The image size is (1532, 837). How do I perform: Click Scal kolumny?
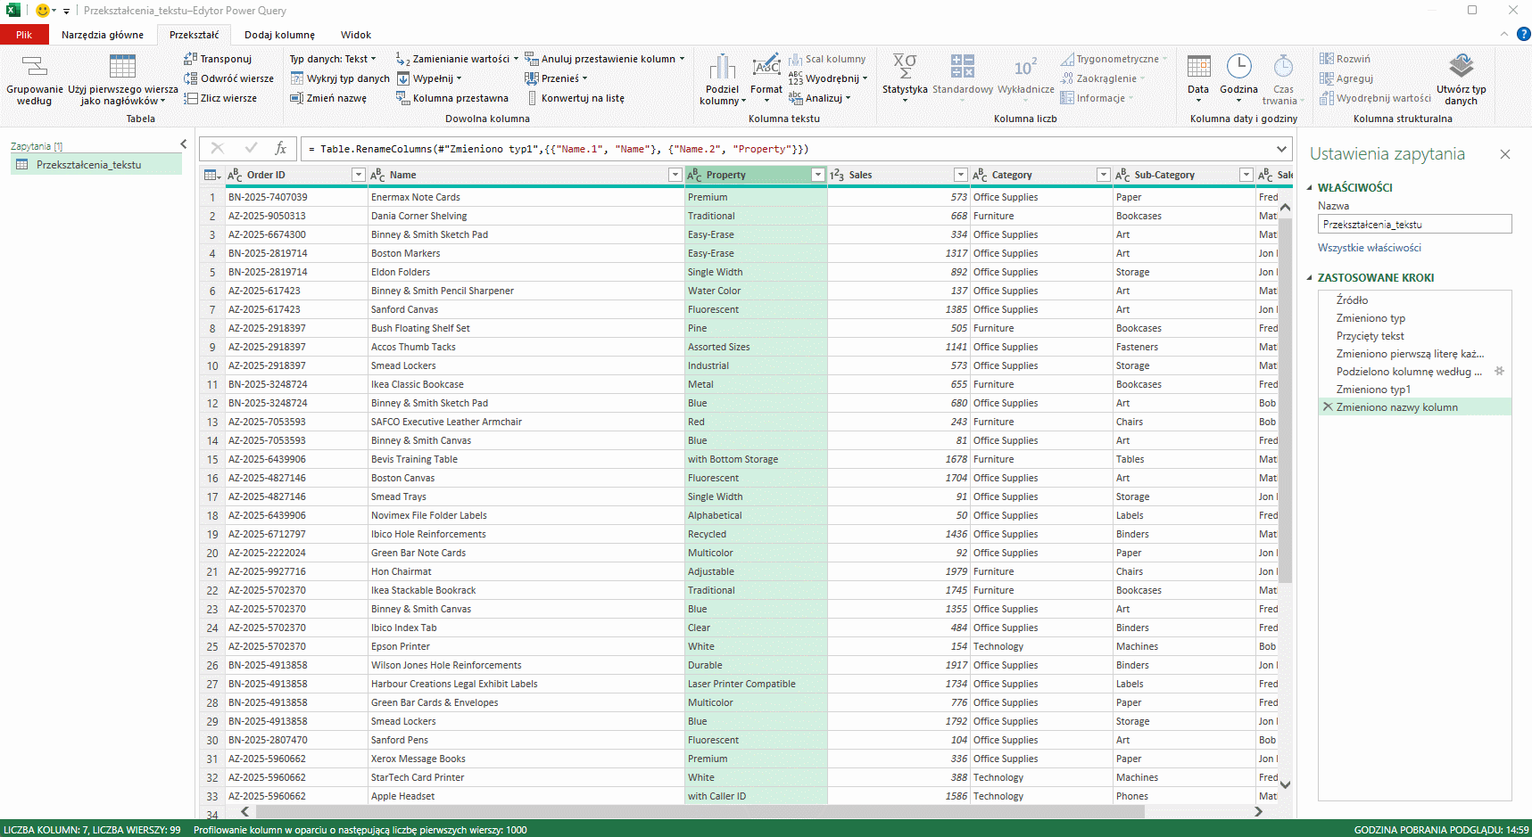827,59
